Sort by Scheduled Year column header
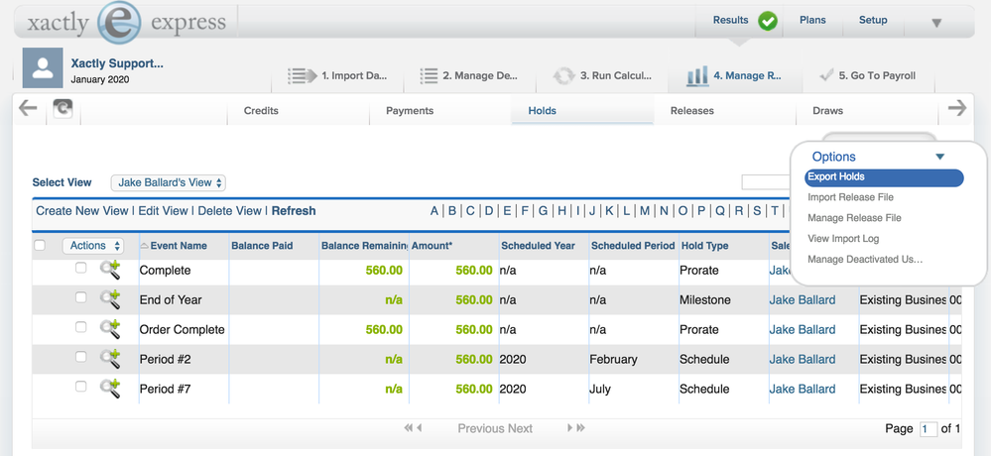This screenshot has width=991, height=456. pyautogui.click(x=538, y=246)
